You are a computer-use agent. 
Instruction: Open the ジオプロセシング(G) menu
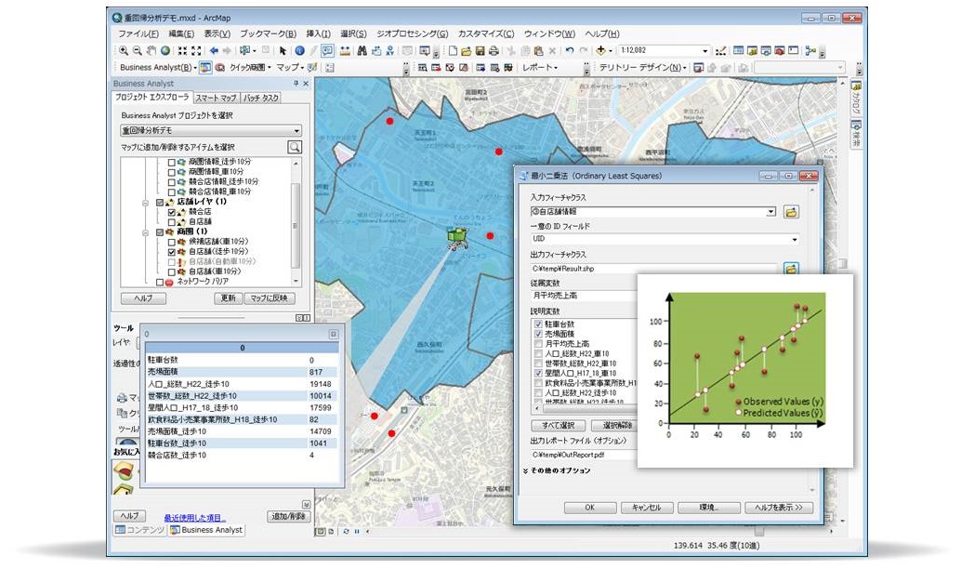click(x=412, y=34)
